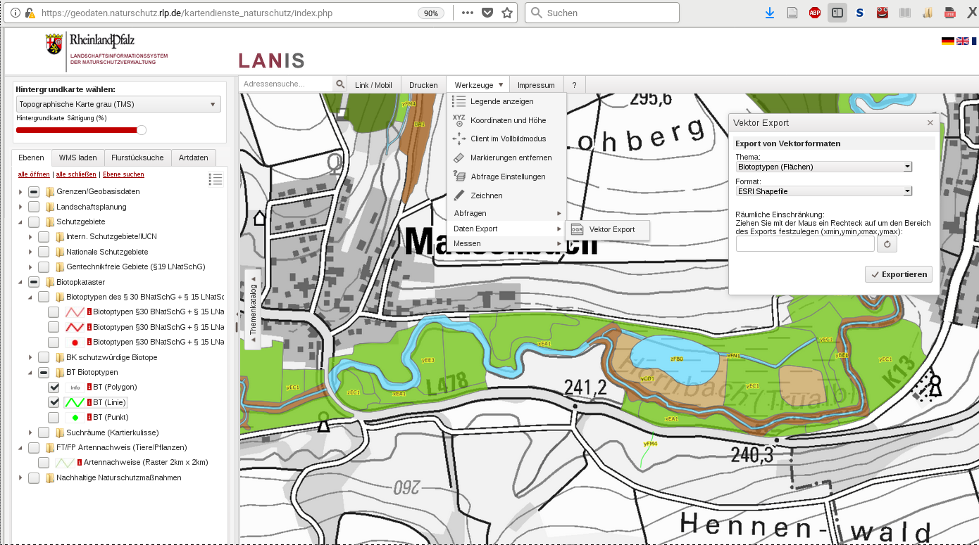Screen dimensions: 979x545
Task: Click the Hintergrundkarte saturation slider handle
Action: tap(142, 130)
